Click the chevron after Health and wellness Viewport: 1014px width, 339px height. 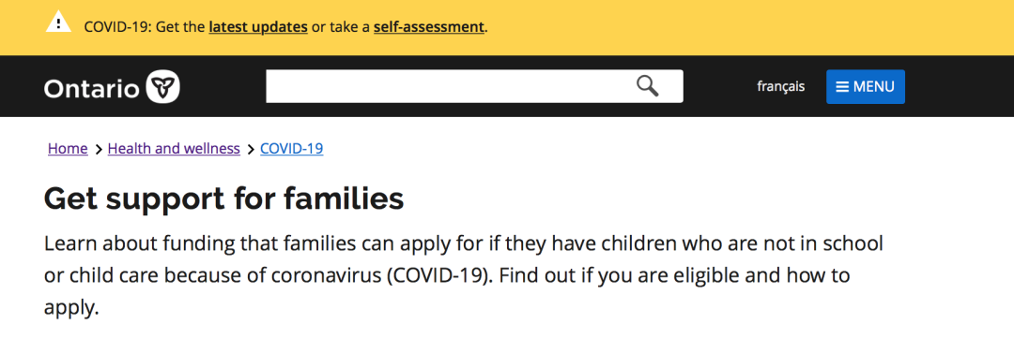coord(251,150)
